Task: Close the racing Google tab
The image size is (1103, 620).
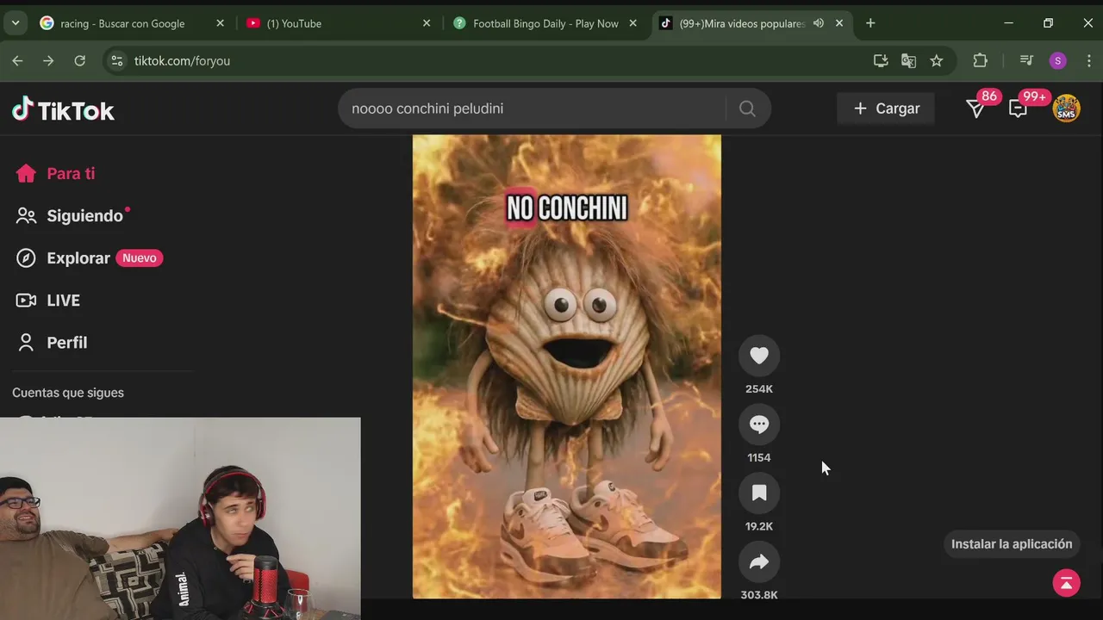Action: point(220,23)
